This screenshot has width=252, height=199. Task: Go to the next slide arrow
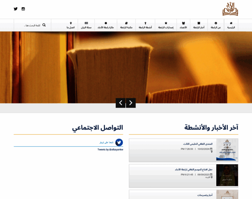pos(131,103)
